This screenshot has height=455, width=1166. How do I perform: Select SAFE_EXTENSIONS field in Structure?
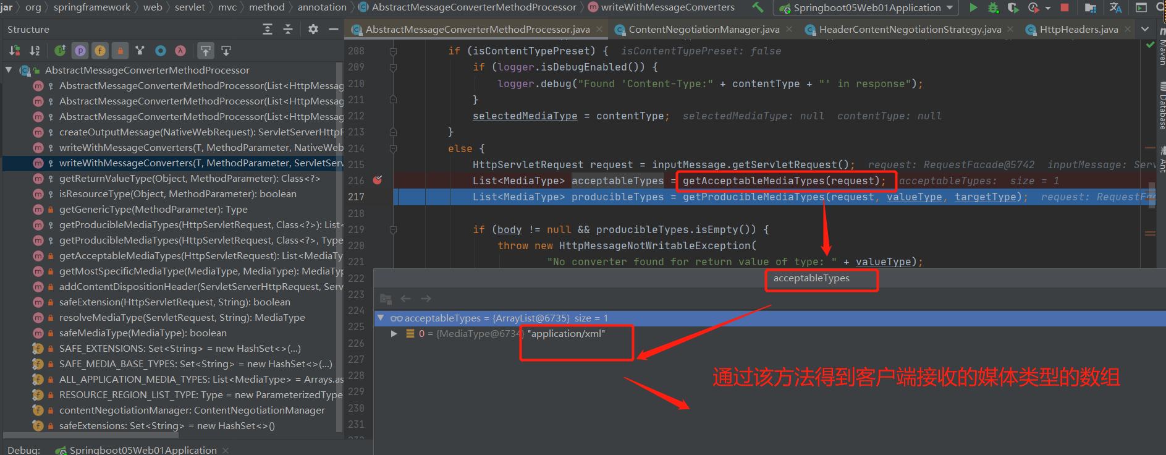click(180, 348)
